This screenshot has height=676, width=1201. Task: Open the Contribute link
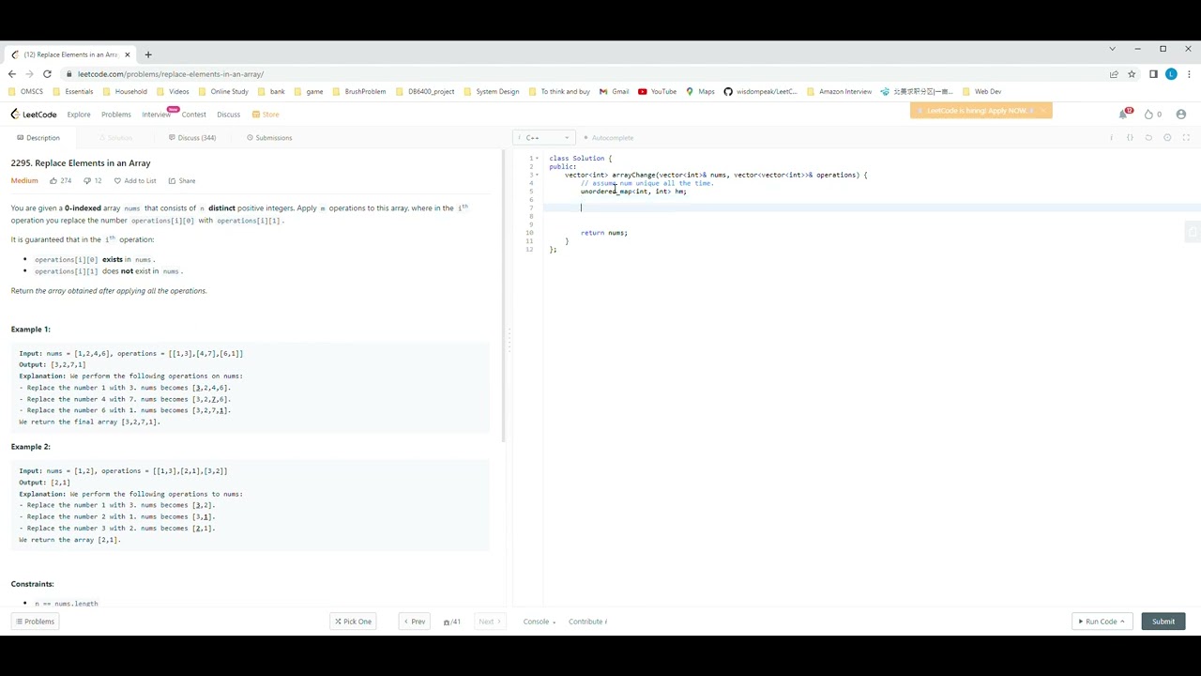tap(587, 622)
